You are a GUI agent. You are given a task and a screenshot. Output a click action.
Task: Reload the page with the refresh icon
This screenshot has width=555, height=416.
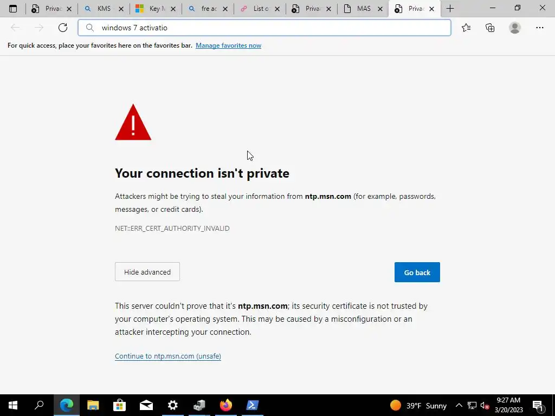tap(63, 28)
